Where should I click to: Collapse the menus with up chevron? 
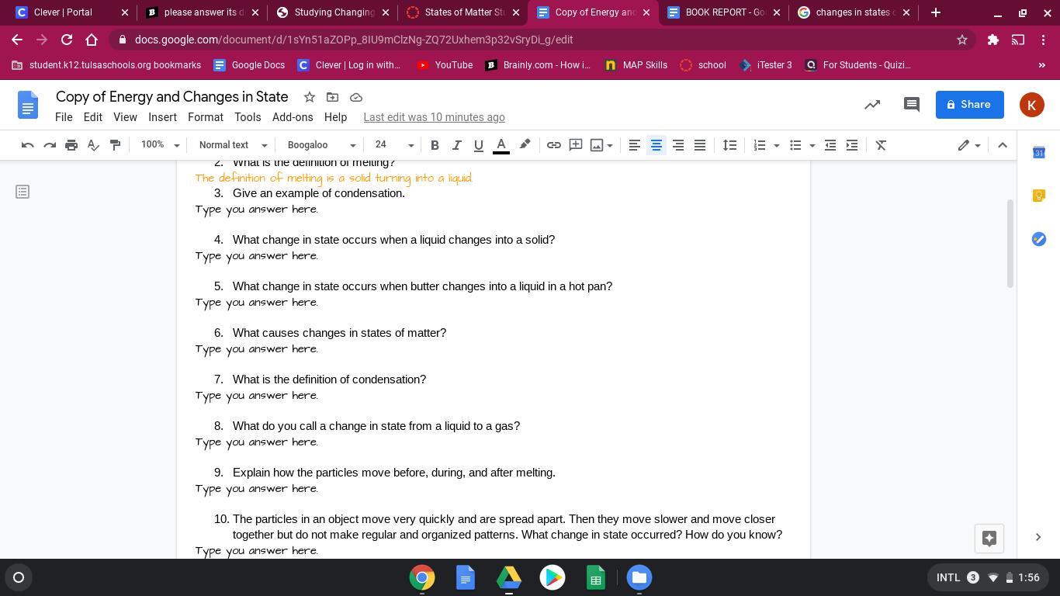[x=1003, y=145]
